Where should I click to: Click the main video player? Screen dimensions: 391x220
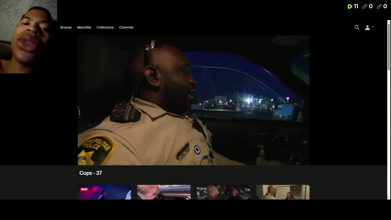pyautogui.click(x=193, y=100)
